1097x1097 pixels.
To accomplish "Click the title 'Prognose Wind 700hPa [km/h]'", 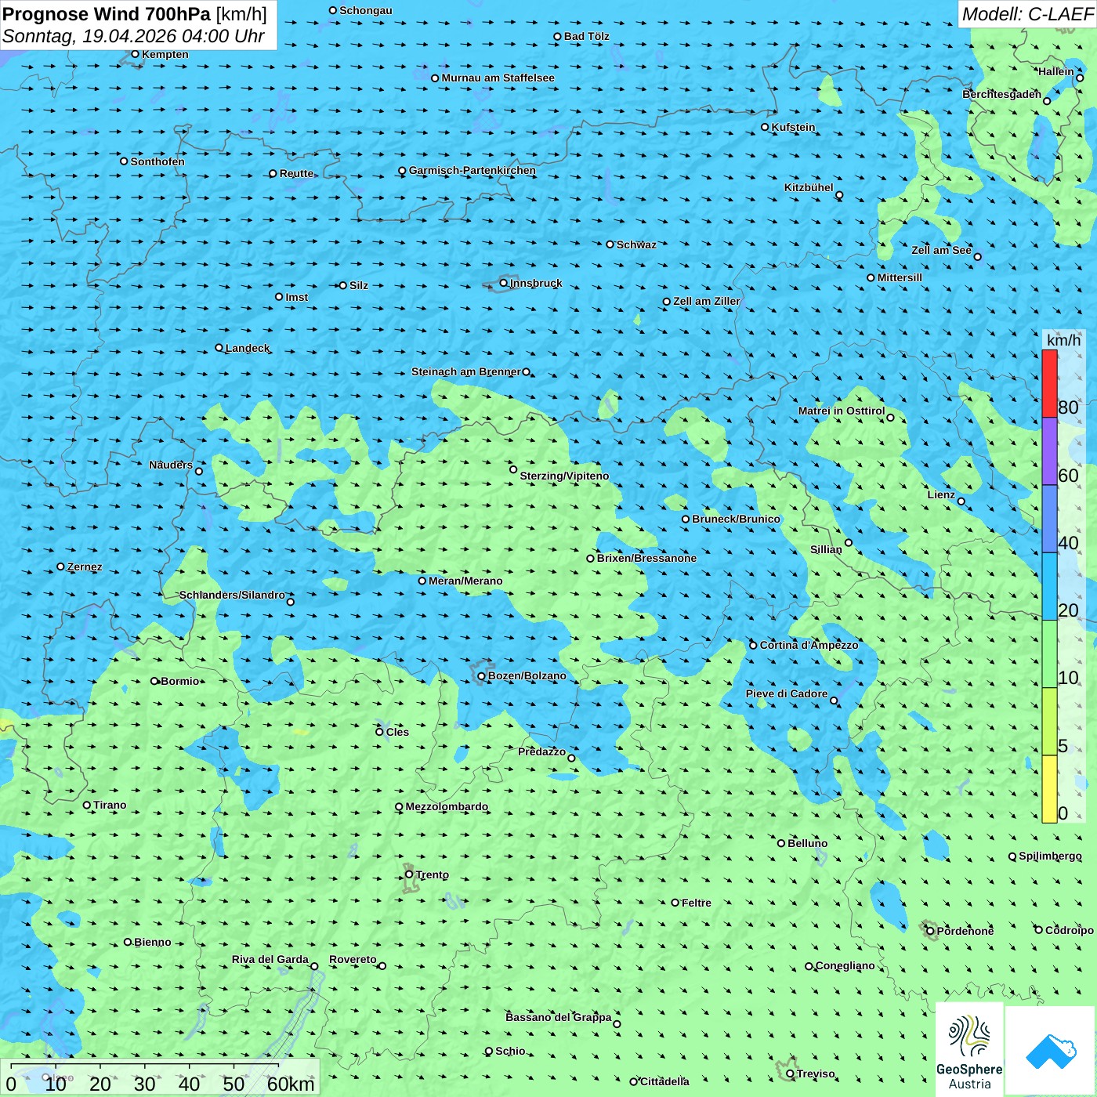I will pos(135,14).
